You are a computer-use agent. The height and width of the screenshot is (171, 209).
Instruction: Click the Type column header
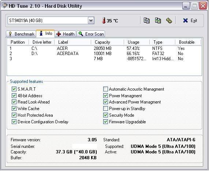click(x=163, y=42)
